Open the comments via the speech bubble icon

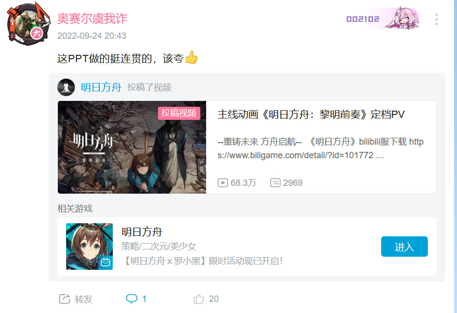point(131,299)
